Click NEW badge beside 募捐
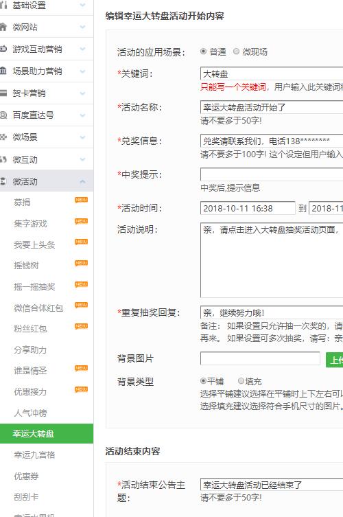Screen dimensions: 343x517 click(81, 200)
